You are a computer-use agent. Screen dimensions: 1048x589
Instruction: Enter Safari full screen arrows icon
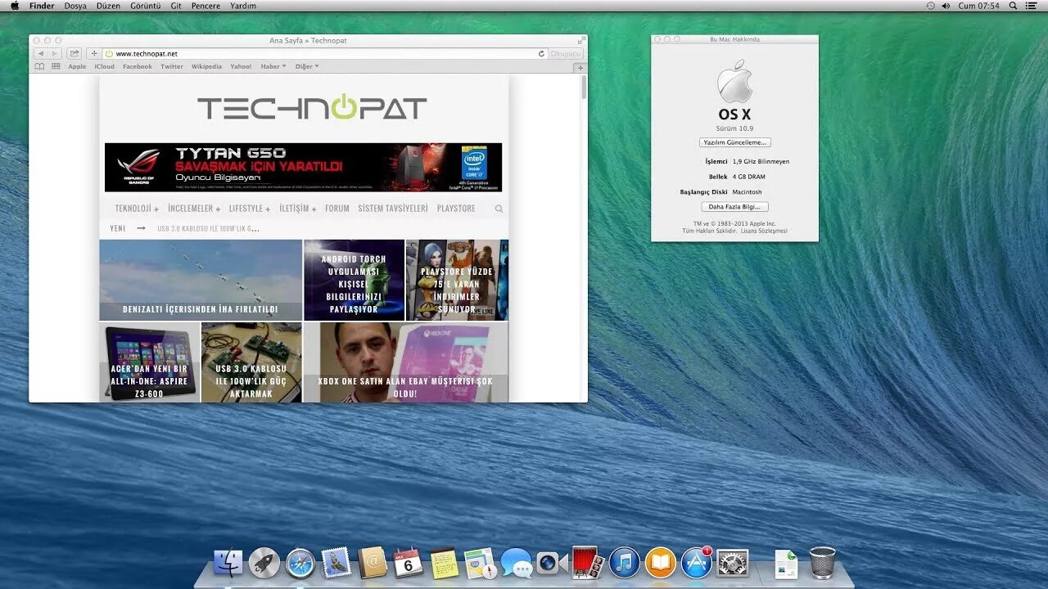(x=580, y=40)
